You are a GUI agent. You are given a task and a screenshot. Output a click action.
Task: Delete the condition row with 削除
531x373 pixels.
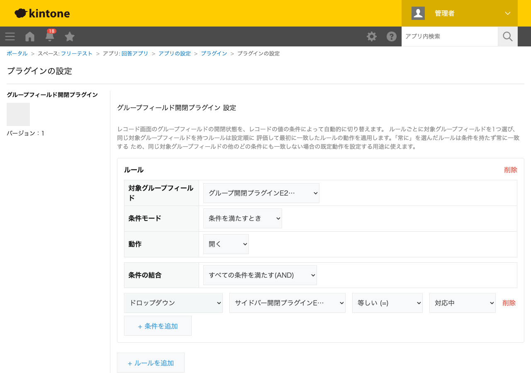(x=509, y=303)
